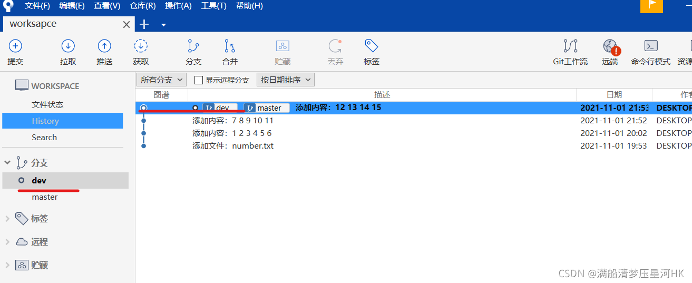This screenshot has height=283, width=692.
Task: Click the 标签 (Tag) toolbar icon
Action: [x=372, y=46]
